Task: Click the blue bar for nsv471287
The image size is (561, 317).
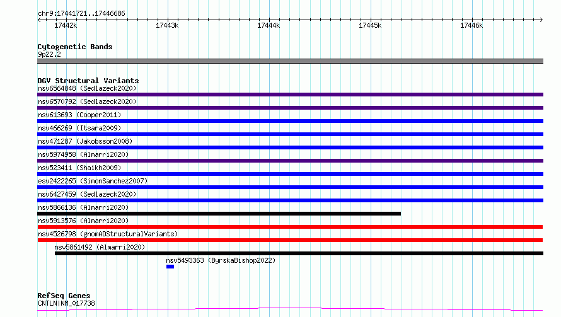Action: 290,147
